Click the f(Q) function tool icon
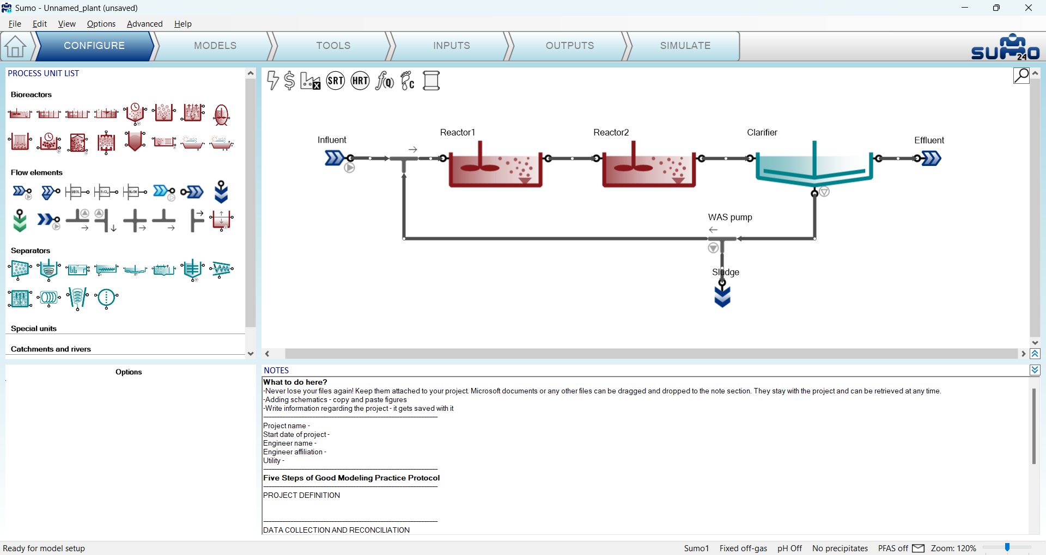Screen dimensions: 1046x555 pyautogui.click(x=385, y=81)
